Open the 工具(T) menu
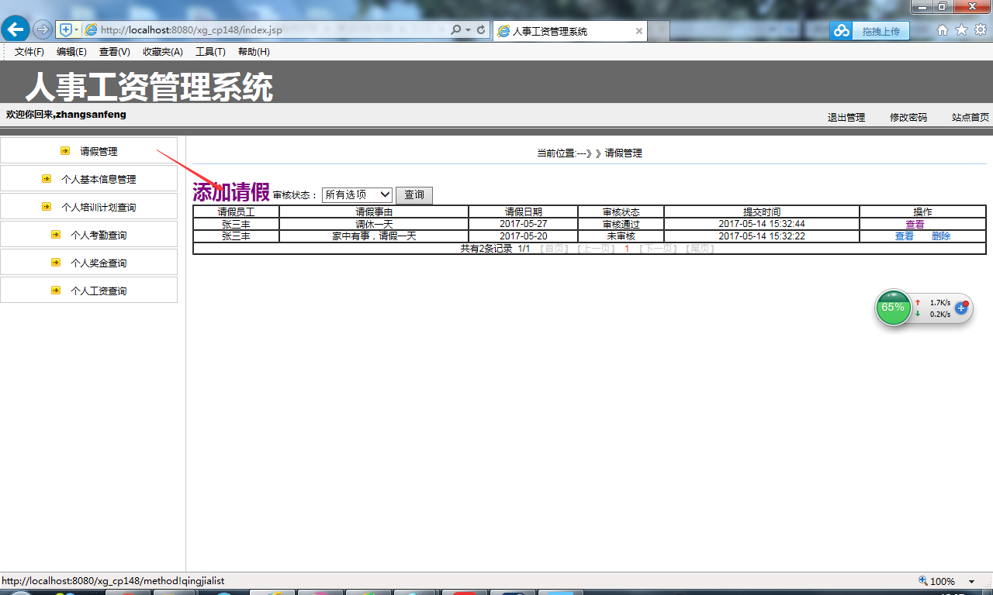This screenshot has height=595, width=993. pyautogui.click(x=210, y=52)
